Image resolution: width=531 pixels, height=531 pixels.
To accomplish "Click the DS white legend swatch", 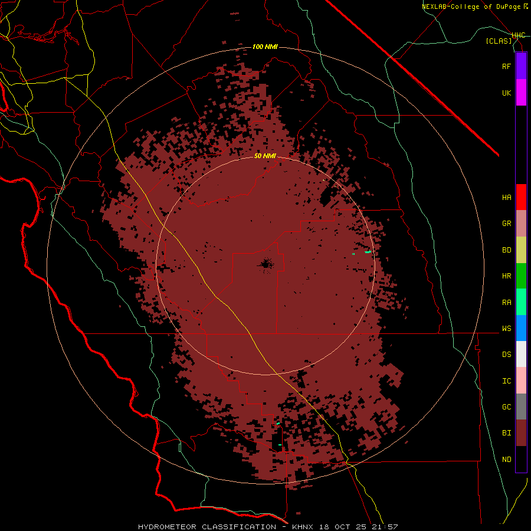I will 521,354.
